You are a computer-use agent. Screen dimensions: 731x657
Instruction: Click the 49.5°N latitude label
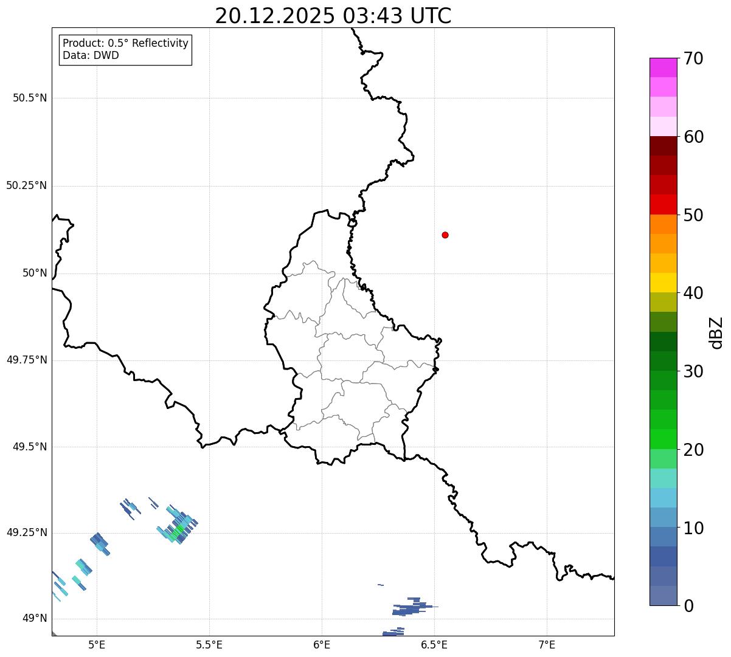30,447
